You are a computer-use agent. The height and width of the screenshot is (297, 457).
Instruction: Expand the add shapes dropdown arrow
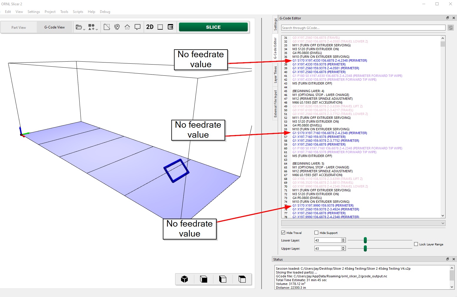97,29
